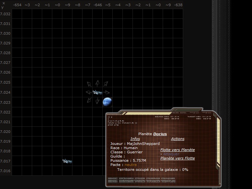252x189 pixels.
Task: Choose Planète vers Flotte action
Action: coord(178,158)
